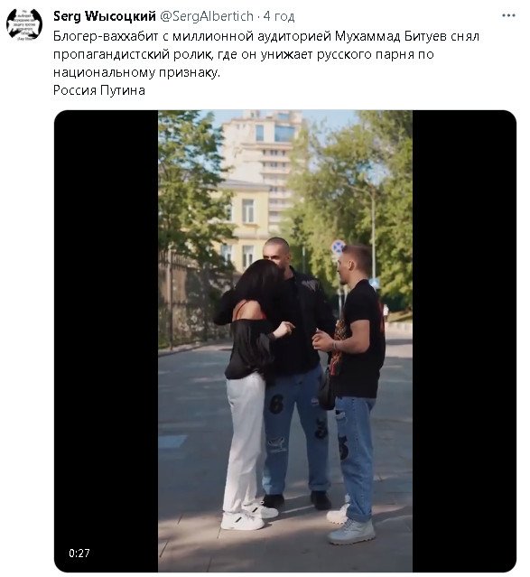The image size is (530, 577).
Task: Click the 'национальному признаку' line of tweet
Action: point(136,72)
